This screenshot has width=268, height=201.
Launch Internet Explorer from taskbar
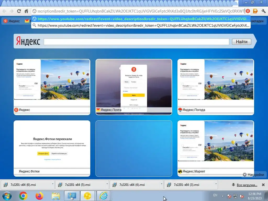(x=103, y=196)
